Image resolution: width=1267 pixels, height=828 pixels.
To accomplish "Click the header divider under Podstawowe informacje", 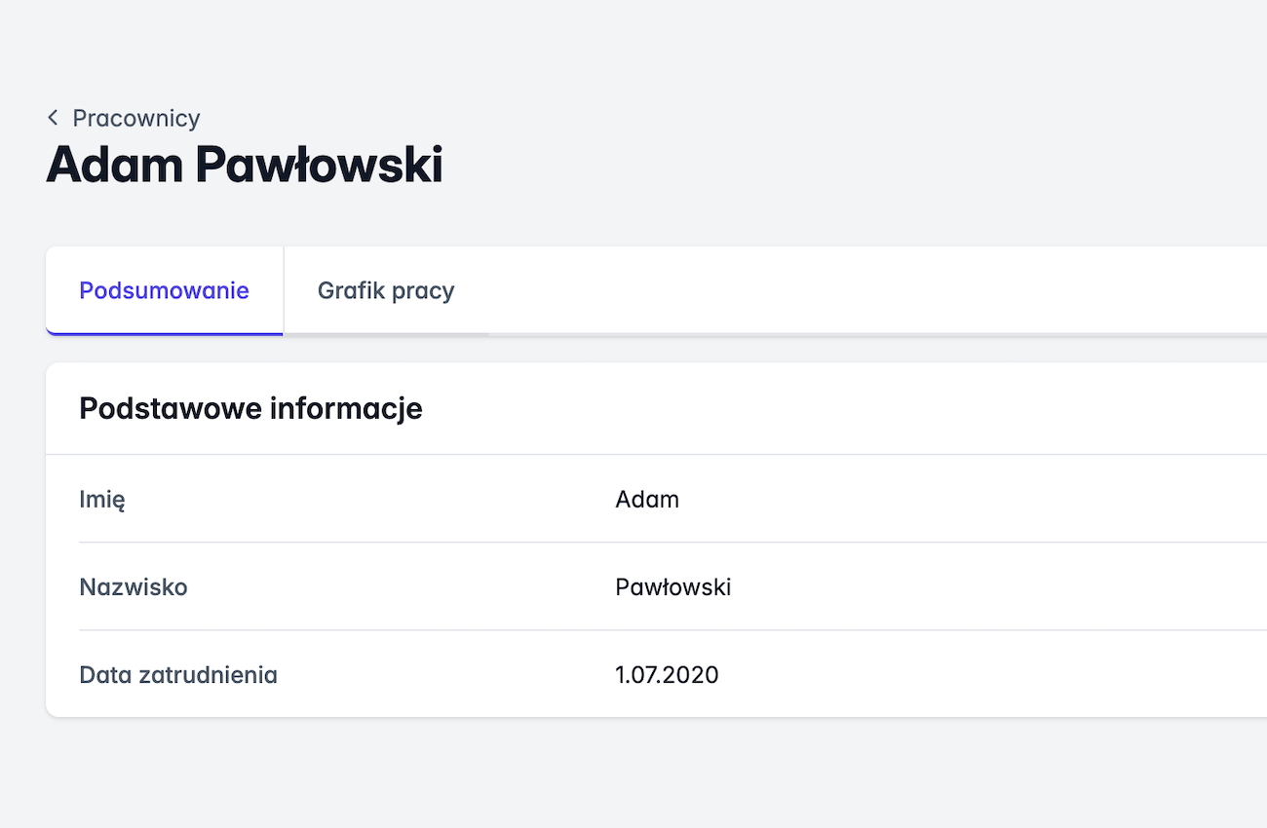I will tap(585, 454).
